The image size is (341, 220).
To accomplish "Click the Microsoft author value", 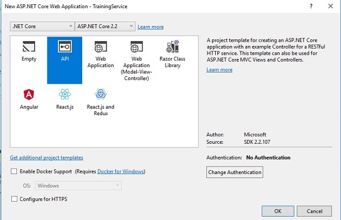I will pyautogui.click(x=255, y=135).
